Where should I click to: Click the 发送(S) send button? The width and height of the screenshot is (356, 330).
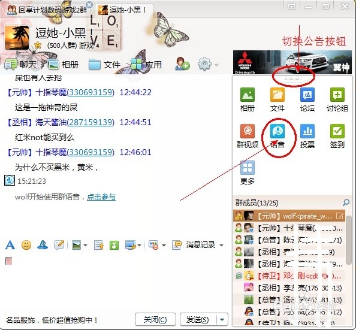[x=198, y=320]
